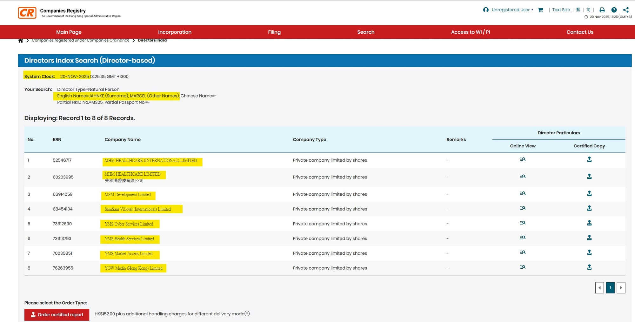
Task: Go to previous page of results
Action: 599,288
